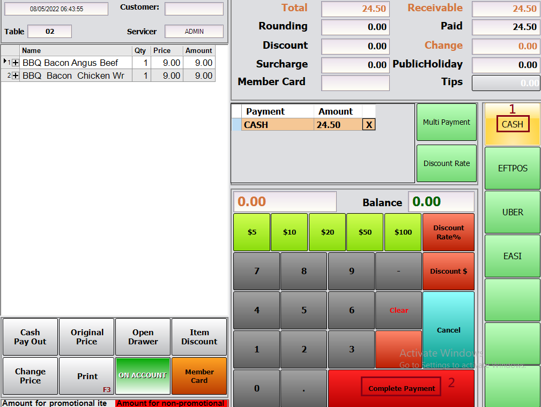The image size is (541, 407).
Task: Tap keypad digit 0
Action: tap(257, 388)
